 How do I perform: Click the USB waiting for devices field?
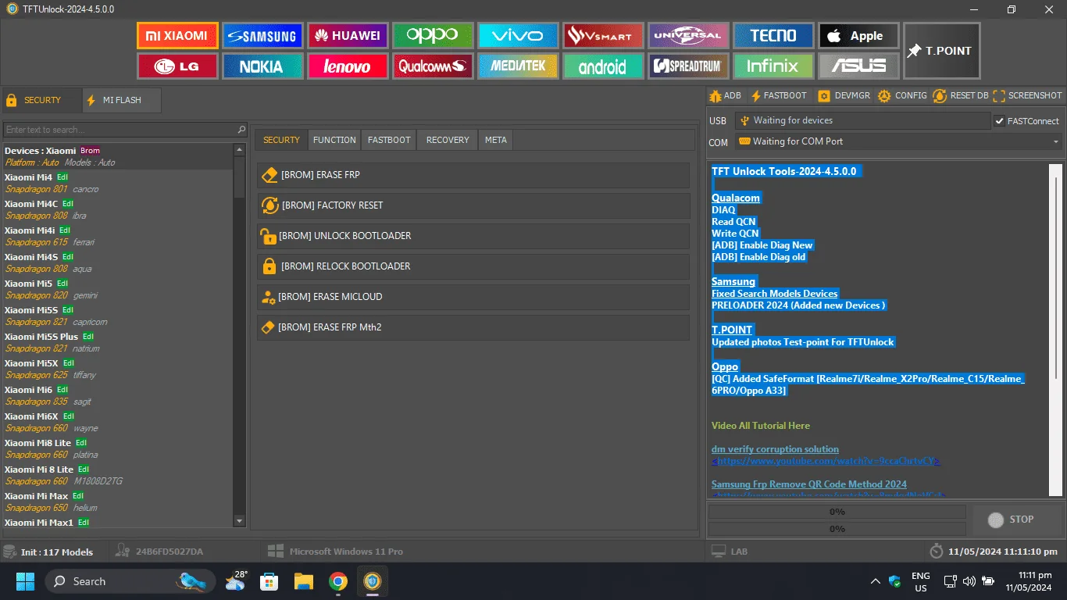click(862, 120)
